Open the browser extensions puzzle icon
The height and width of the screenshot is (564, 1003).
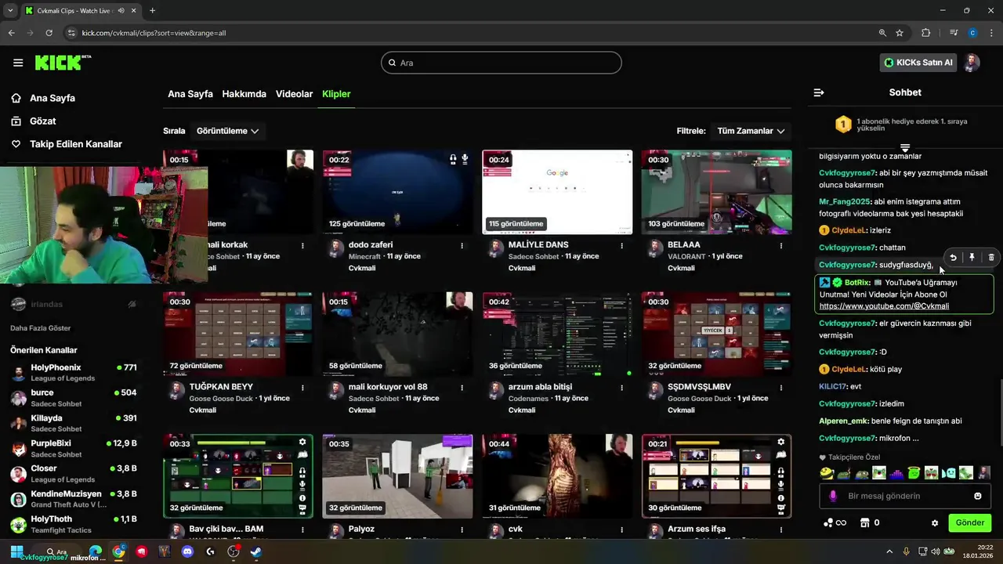click(925, 33)
